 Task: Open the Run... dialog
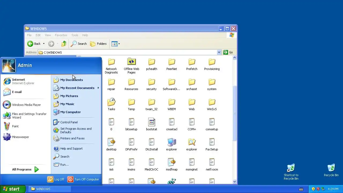(76, 165)
